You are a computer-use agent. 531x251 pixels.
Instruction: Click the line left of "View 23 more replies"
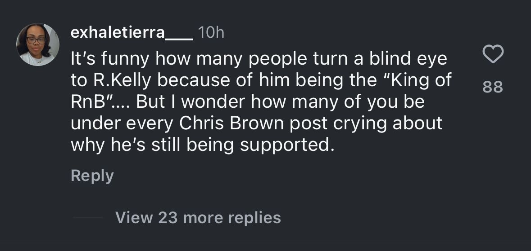click(x=88, y=218)
